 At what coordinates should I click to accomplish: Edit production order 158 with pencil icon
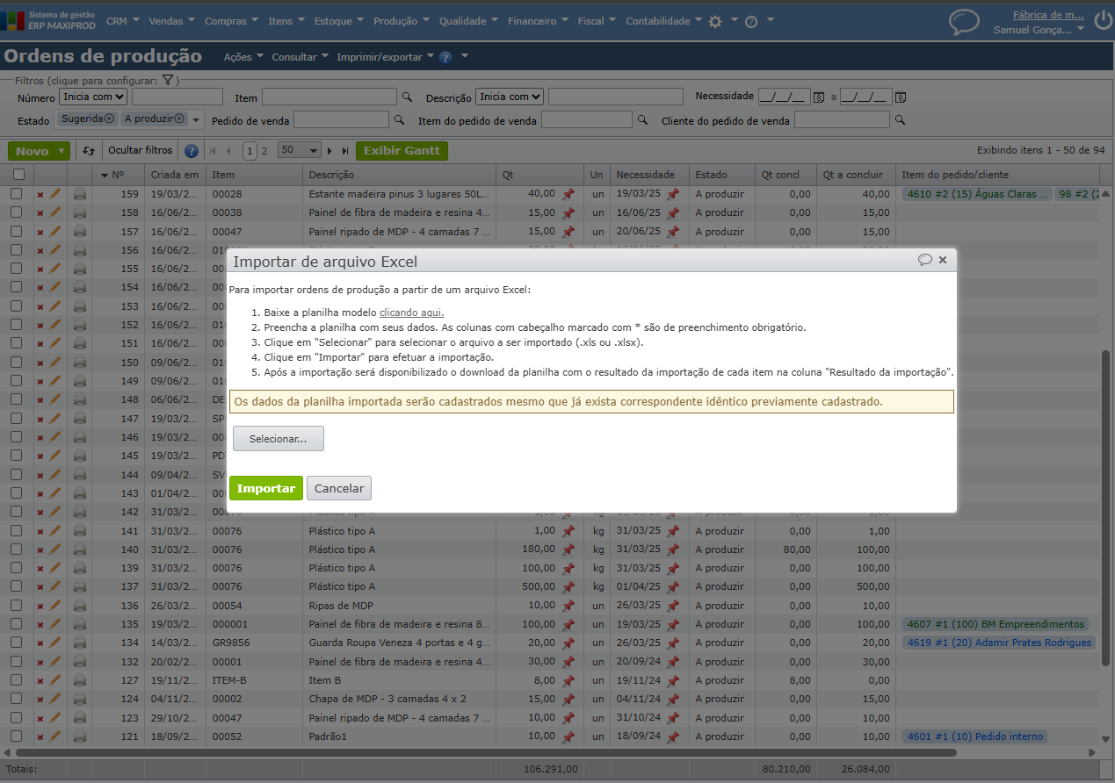55,212
